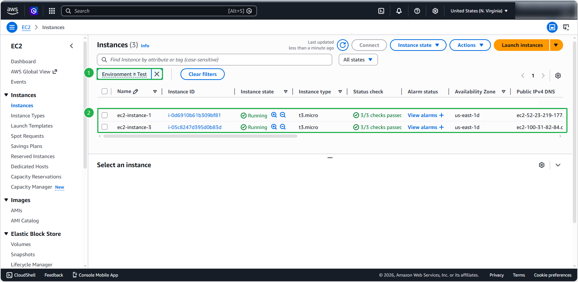The width and height of the screenshot is (578, 282).
Task: Click the blue panel layout icon near breadcrumb
Action: click(x=552, y=27)
